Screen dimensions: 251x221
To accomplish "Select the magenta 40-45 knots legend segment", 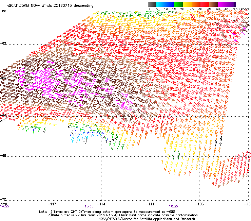I will [x=223, y=4].
